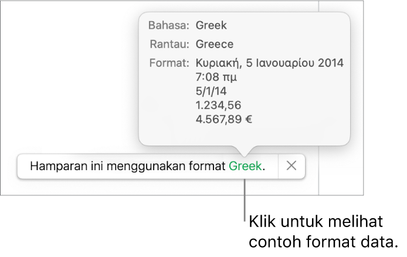
Task: Click the Format label in the popover
Action: click(x=168, y=62)
